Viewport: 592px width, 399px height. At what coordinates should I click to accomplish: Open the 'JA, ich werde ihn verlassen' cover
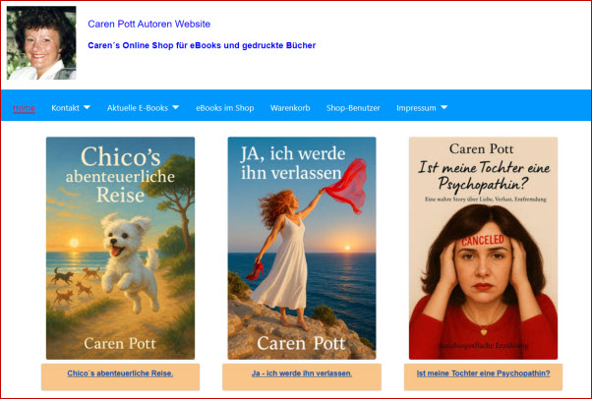[x=302, y=248]
